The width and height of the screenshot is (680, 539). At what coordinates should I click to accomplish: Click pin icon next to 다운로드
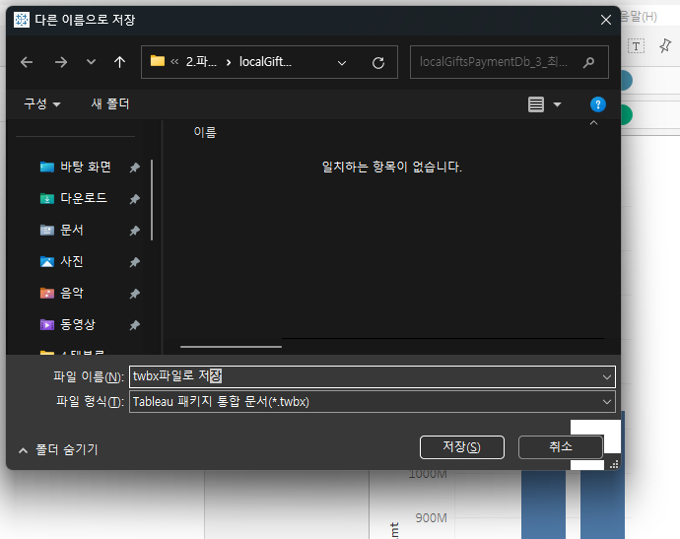point(134,199)
